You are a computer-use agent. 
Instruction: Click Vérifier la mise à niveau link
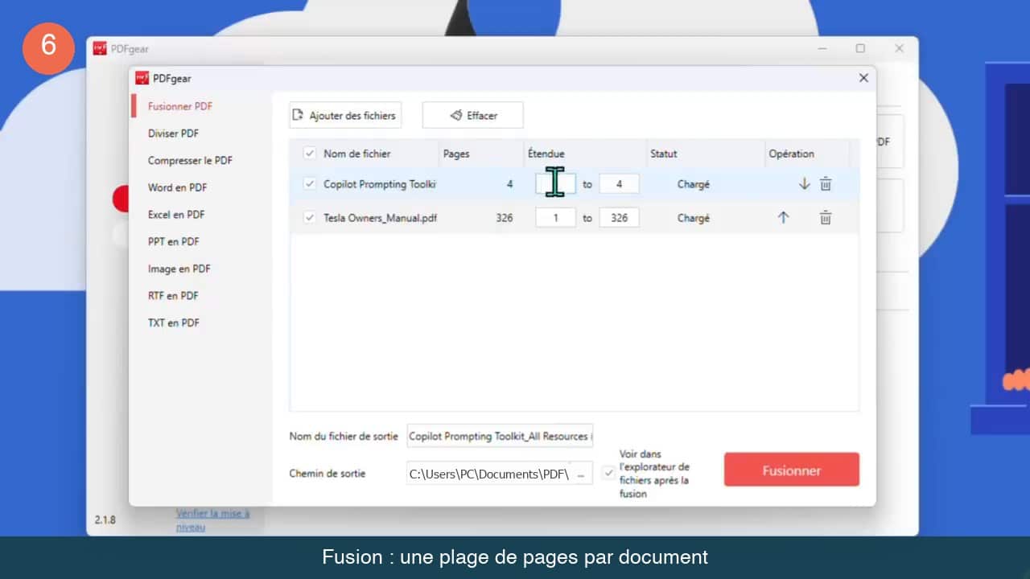pos(213,519)
